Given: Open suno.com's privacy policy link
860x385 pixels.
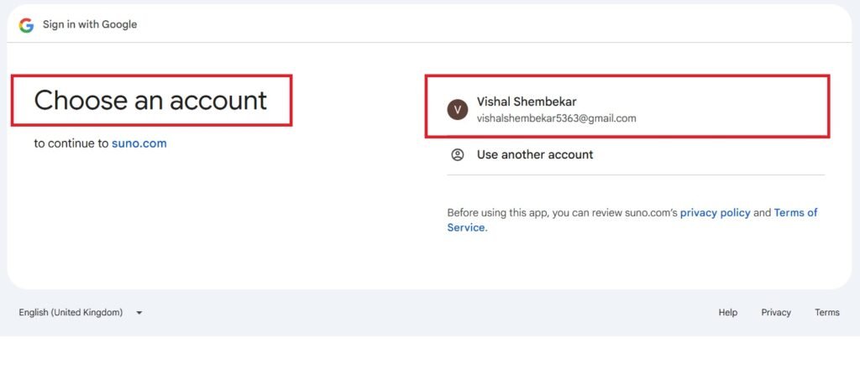Looking at the screenshot, I should 715,213.
